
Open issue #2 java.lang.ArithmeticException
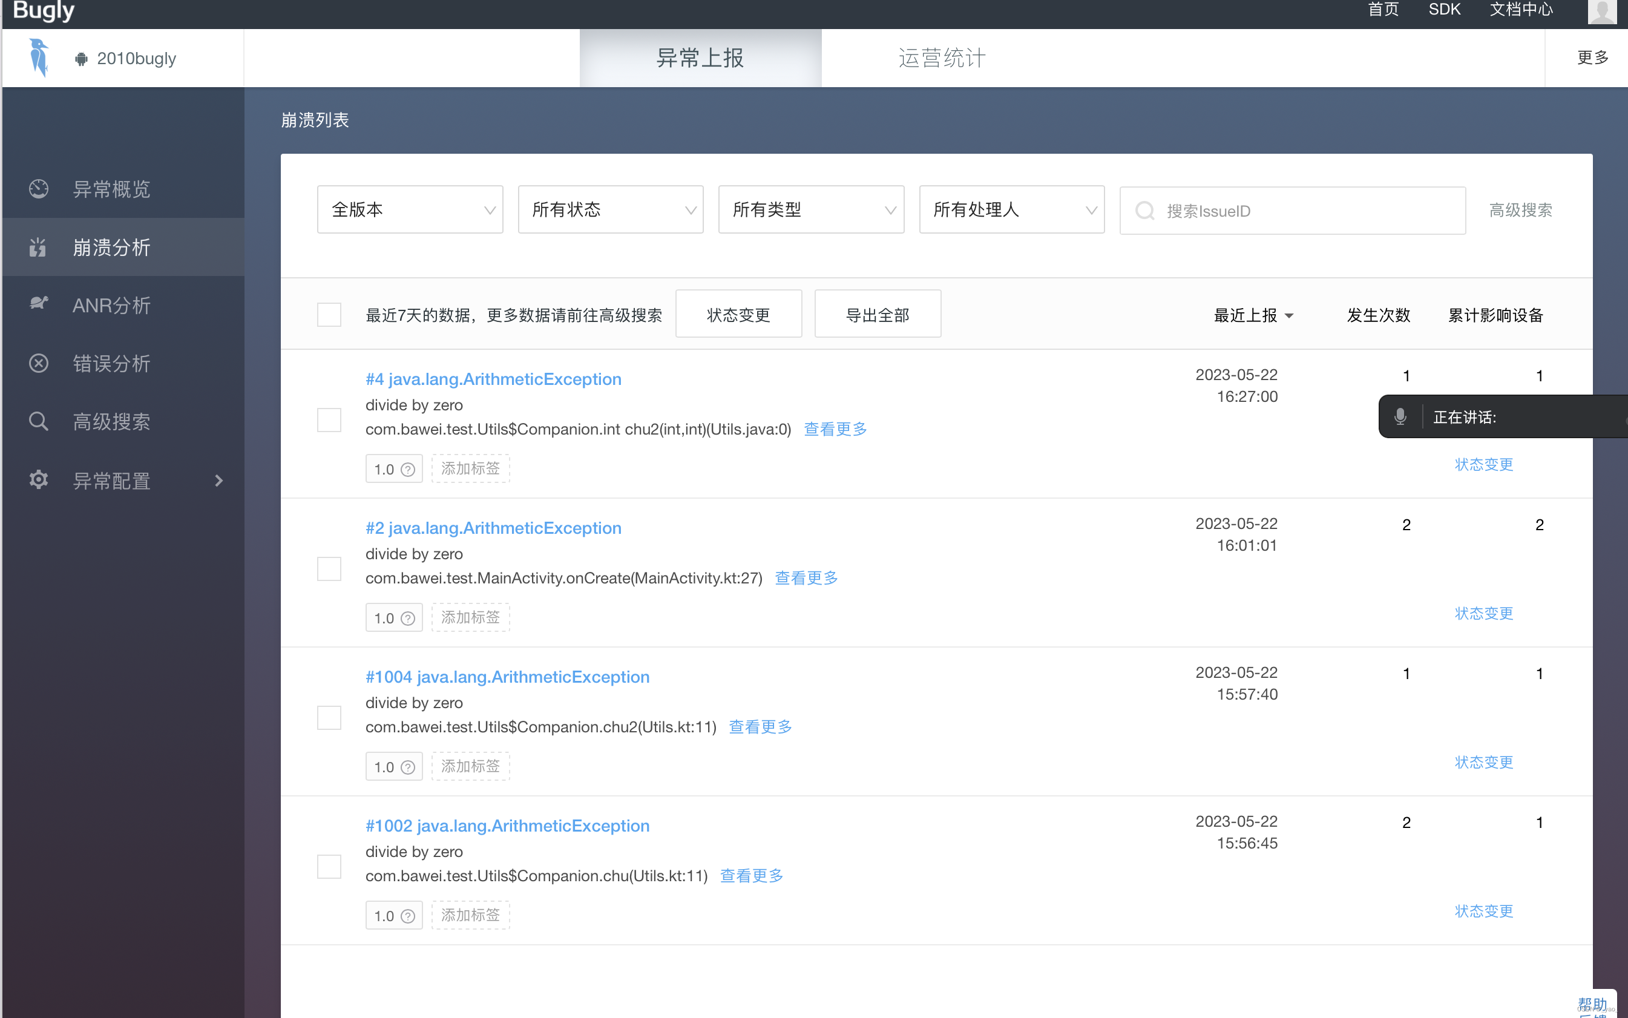click(x=493, y=528)
